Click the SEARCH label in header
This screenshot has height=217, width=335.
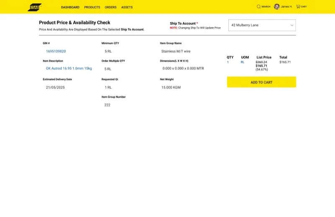pos(266,7)
